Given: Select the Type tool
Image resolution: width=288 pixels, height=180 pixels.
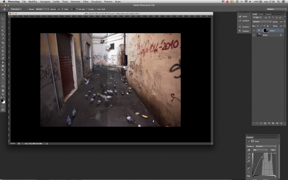Looking at the screenshot, I should [x=3, y=79].
